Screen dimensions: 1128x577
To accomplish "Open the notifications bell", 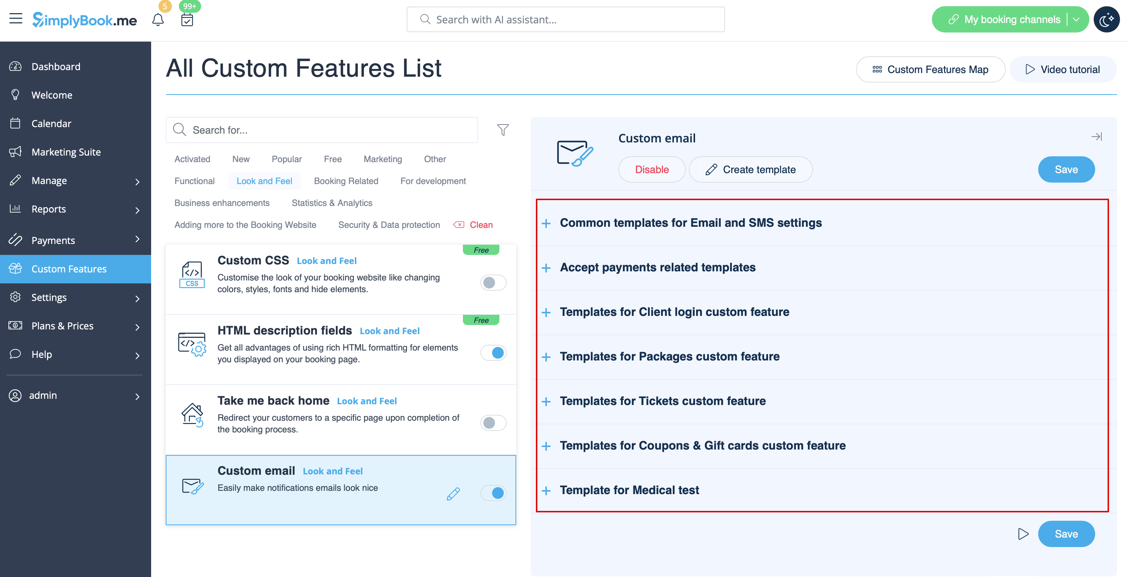I will coord(158,19).
